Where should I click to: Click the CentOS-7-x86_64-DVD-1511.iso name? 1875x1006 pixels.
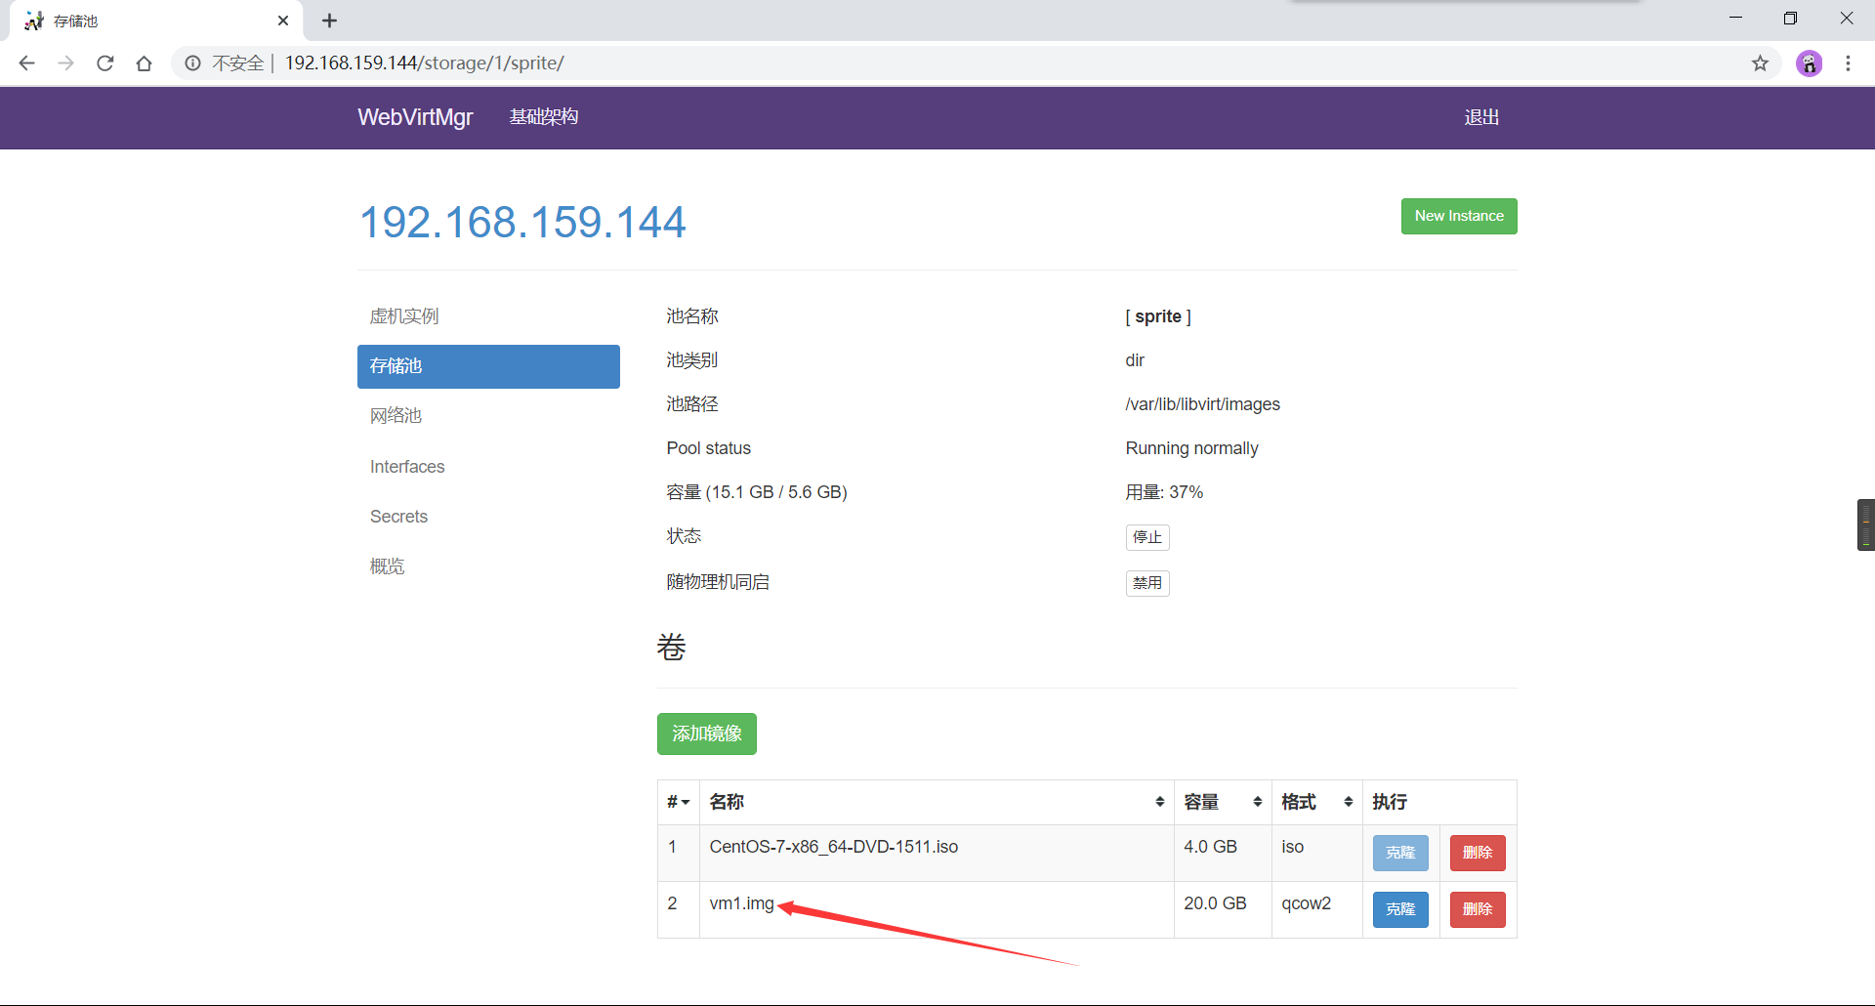click(833, 847)
